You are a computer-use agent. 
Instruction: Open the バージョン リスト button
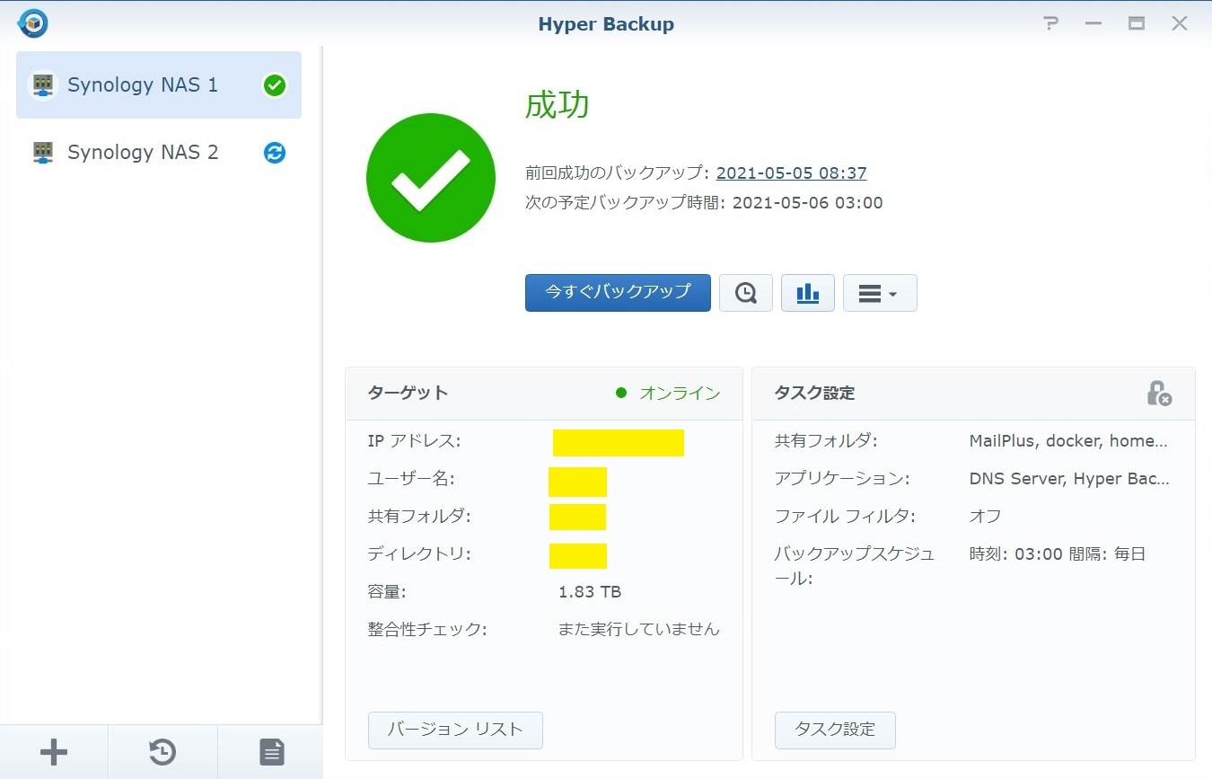pos(455,730)
